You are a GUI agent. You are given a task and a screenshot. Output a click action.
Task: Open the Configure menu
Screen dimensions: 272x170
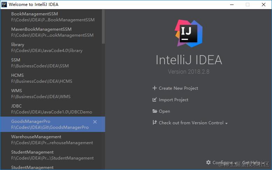pyautogui.click(x=222, y=163)
